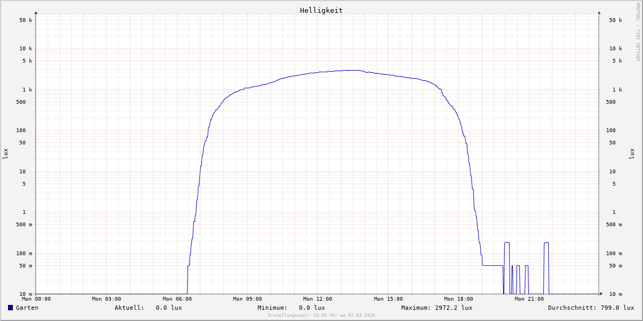Select the Helligkeit chart title

click(x=321, y=10)
